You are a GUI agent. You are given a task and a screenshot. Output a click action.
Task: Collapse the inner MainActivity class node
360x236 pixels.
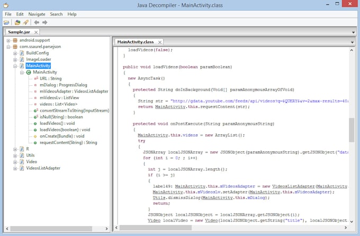[22, 72]
